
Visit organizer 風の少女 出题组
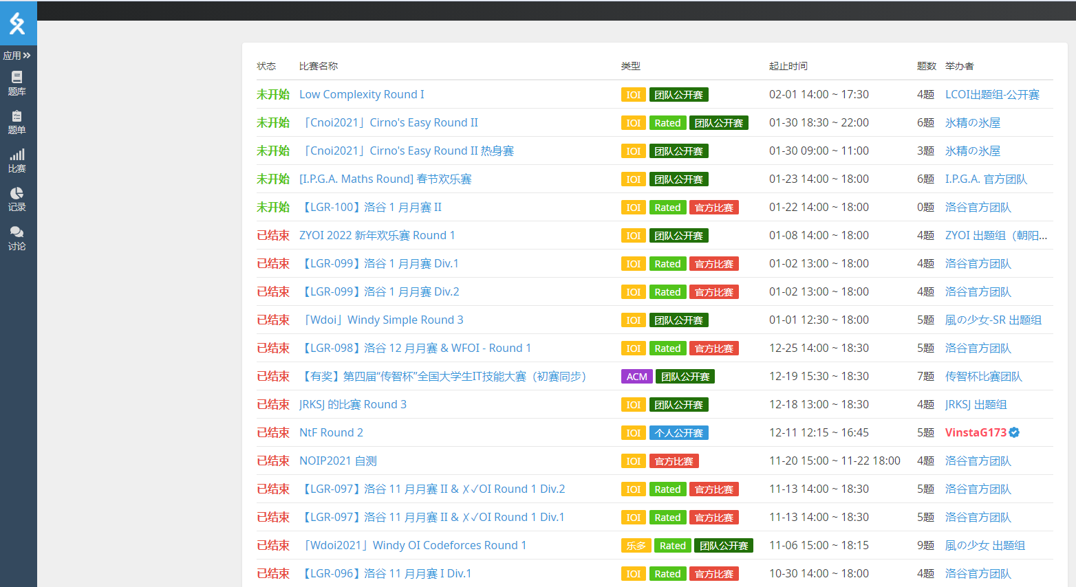click(985, 545)
